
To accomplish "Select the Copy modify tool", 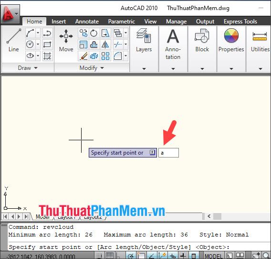I will tap(83, 33).
